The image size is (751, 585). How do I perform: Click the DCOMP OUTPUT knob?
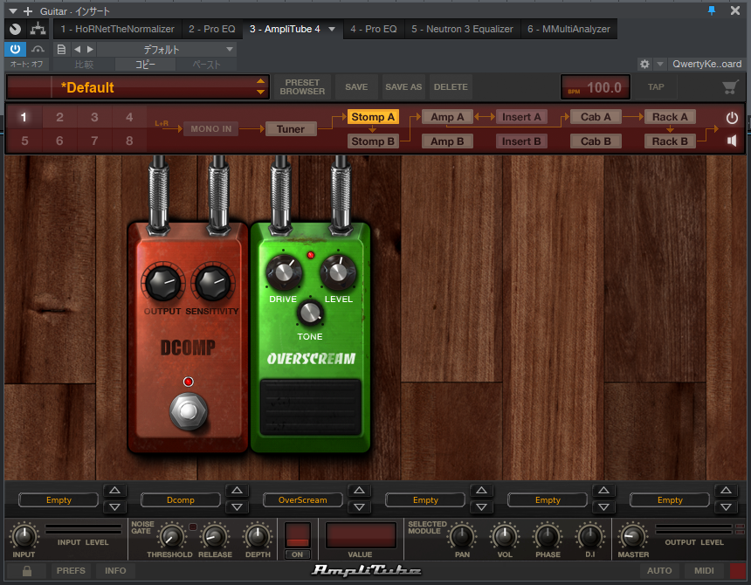(x=162, y=283)
